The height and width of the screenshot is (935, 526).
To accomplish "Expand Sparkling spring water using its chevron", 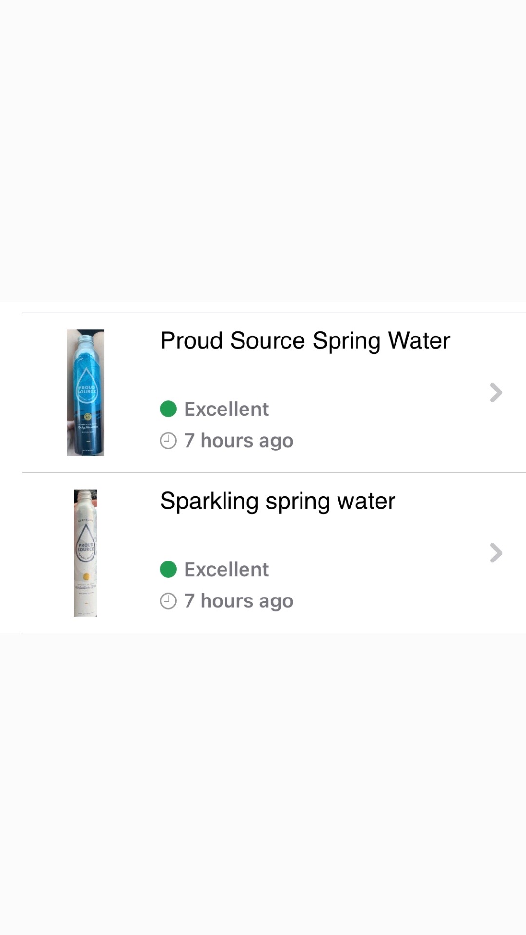I will (496, 553).
